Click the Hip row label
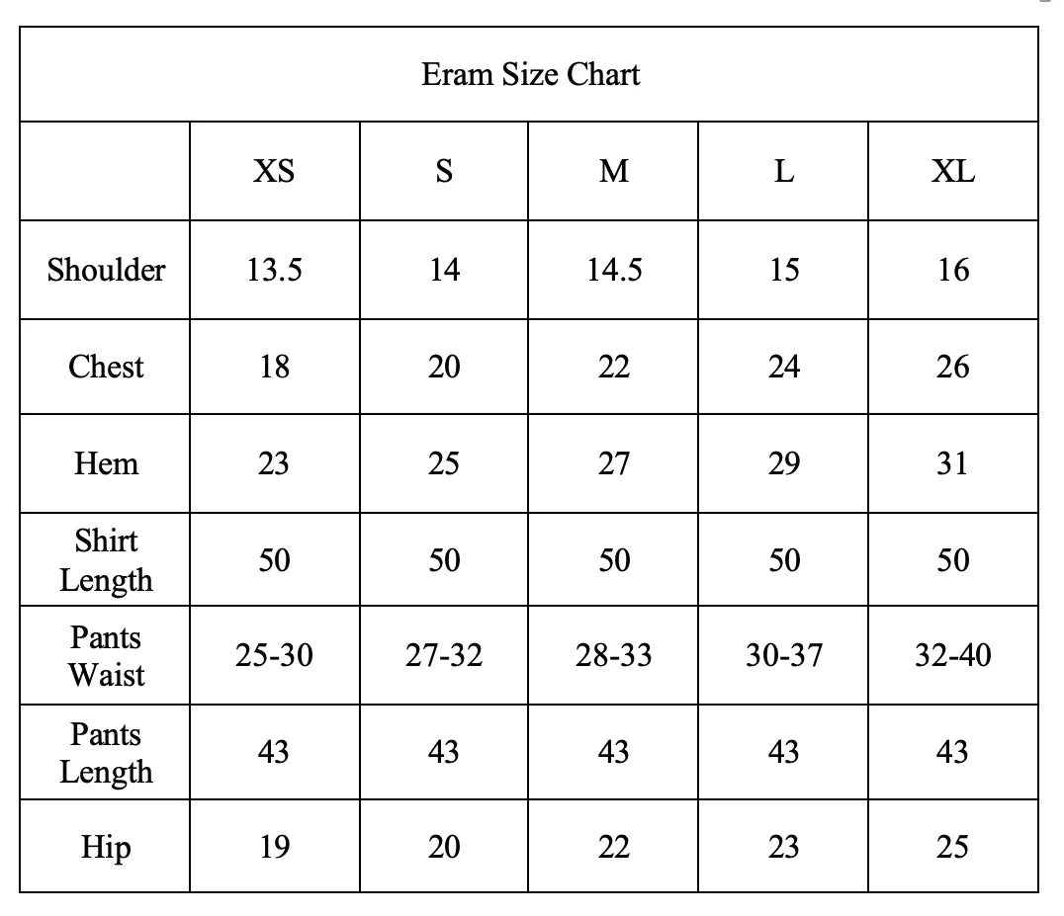This screenshot has width=1064, height=916. [x=106, y=848]
